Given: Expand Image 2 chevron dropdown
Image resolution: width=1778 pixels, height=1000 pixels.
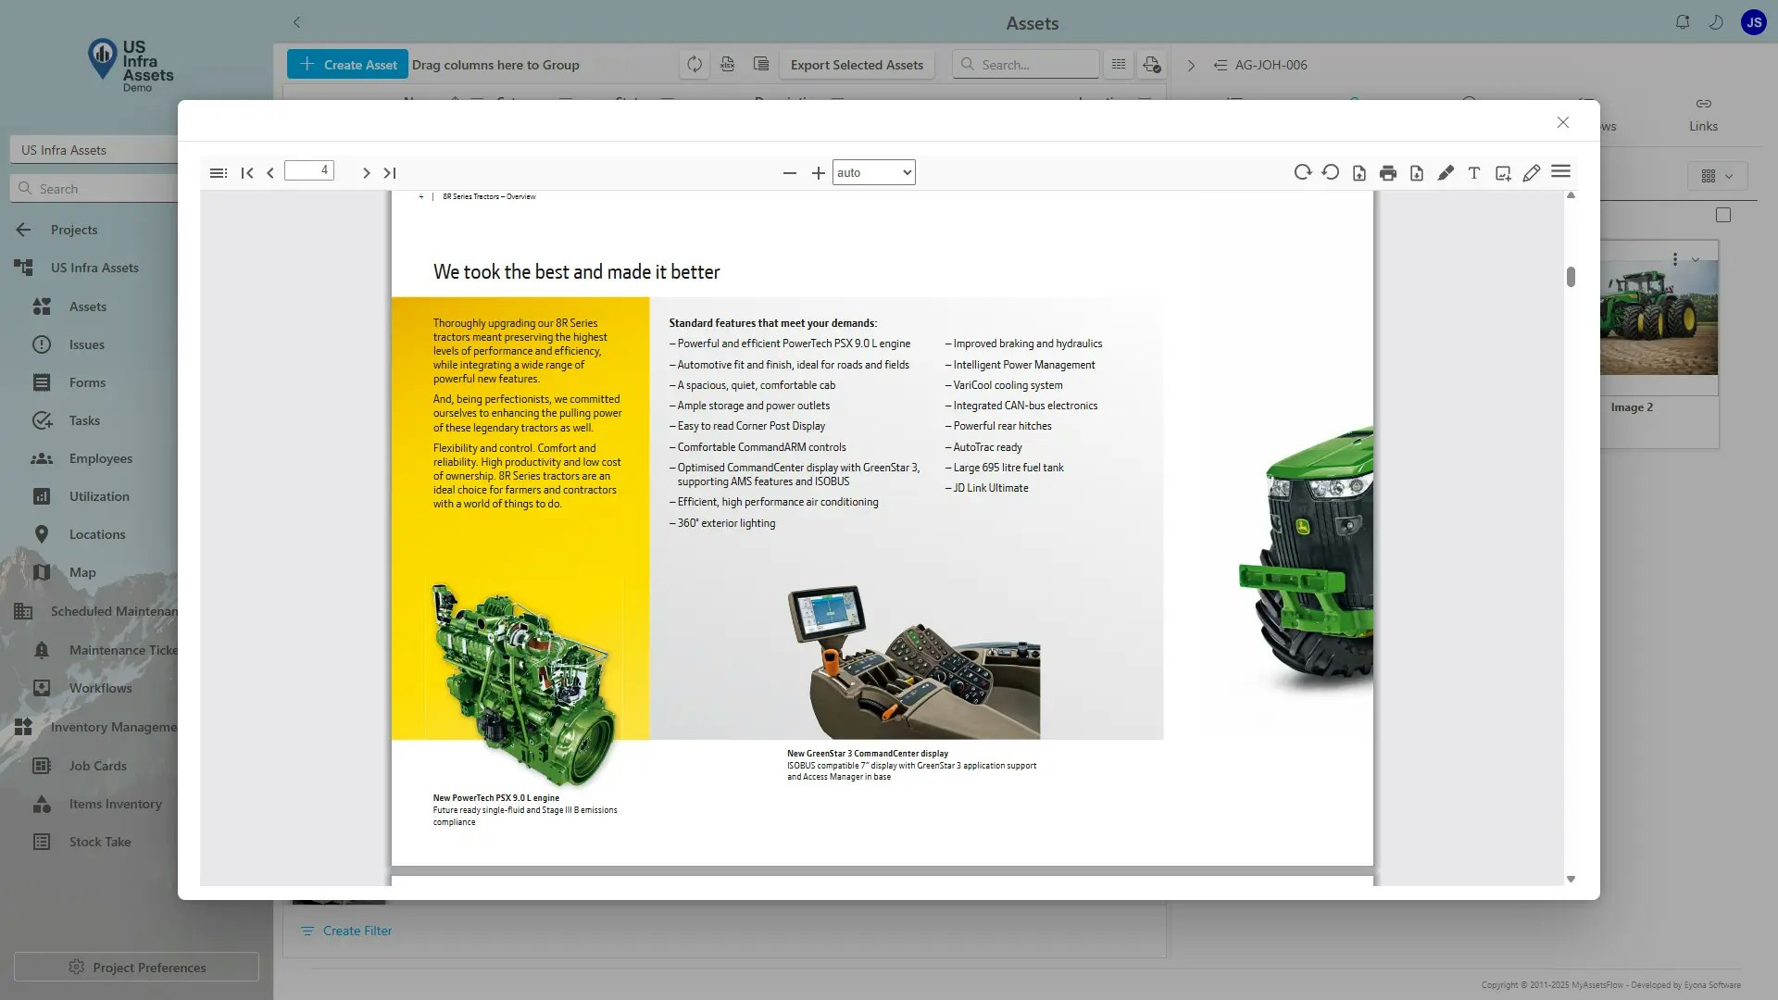Looking at the screenshot, I should coord(1696,260).
